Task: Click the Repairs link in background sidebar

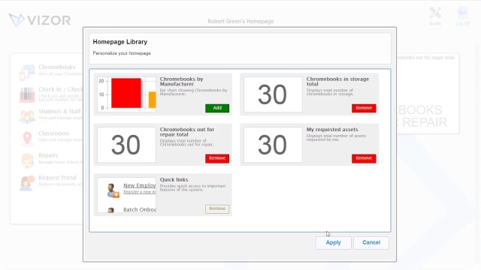Action: (48, 155)
